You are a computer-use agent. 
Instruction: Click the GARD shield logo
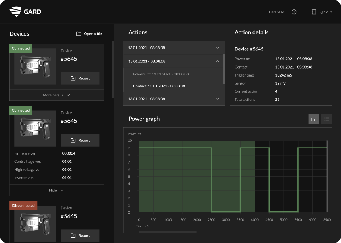tap(15, 11)
